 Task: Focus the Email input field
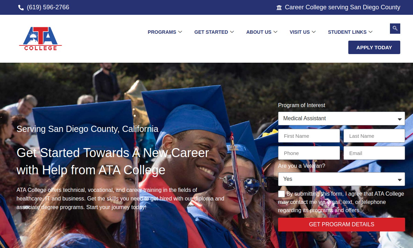click(374, 153)
